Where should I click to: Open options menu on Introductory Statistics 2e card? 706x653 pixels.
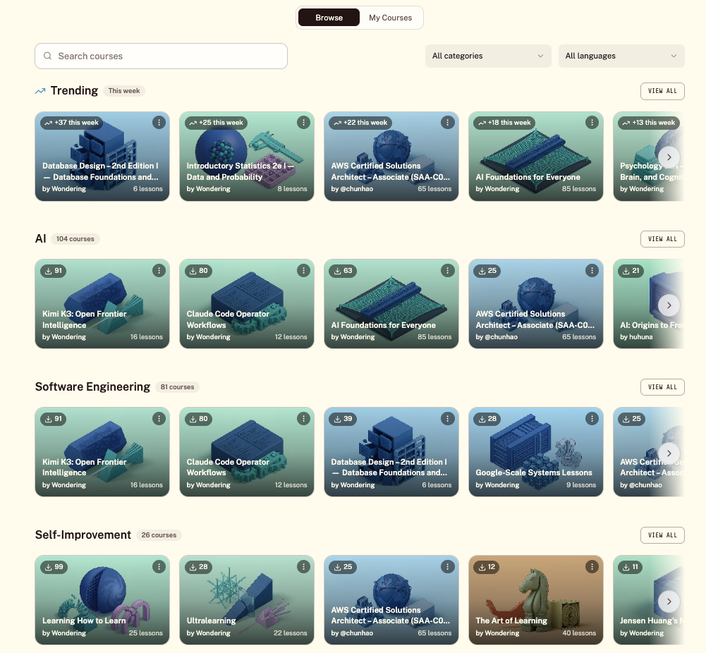coord(303,123)
